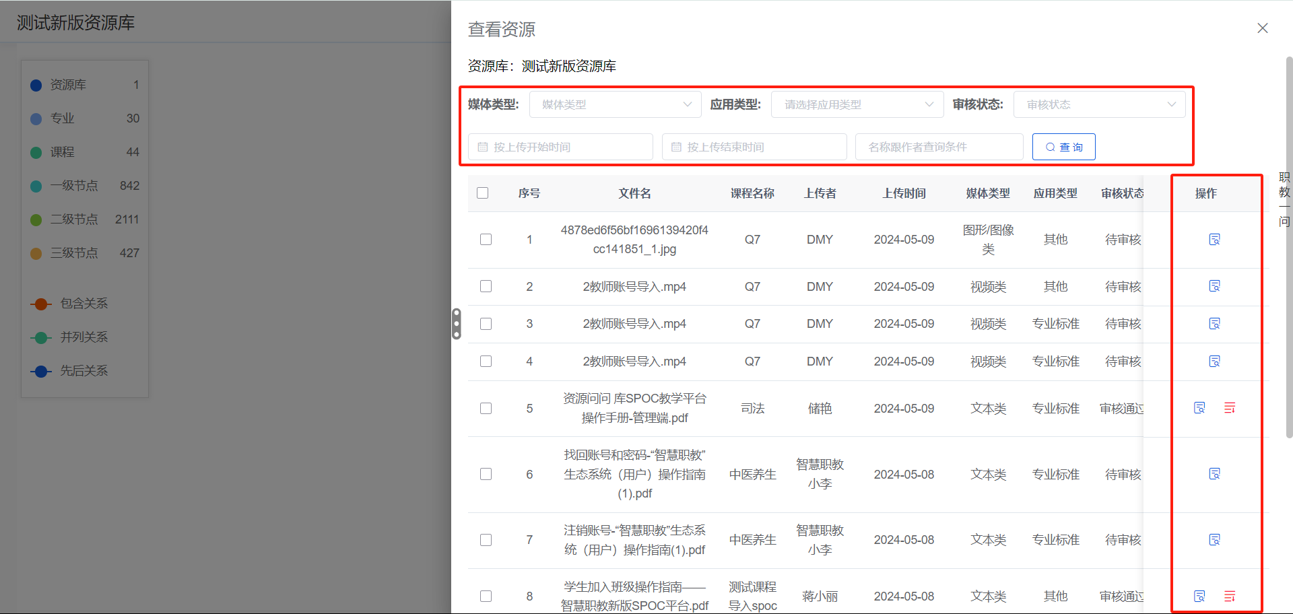Open review icon for row 7 pdf
Viewport: 1293px width, 614px height.
(1214, 540)
